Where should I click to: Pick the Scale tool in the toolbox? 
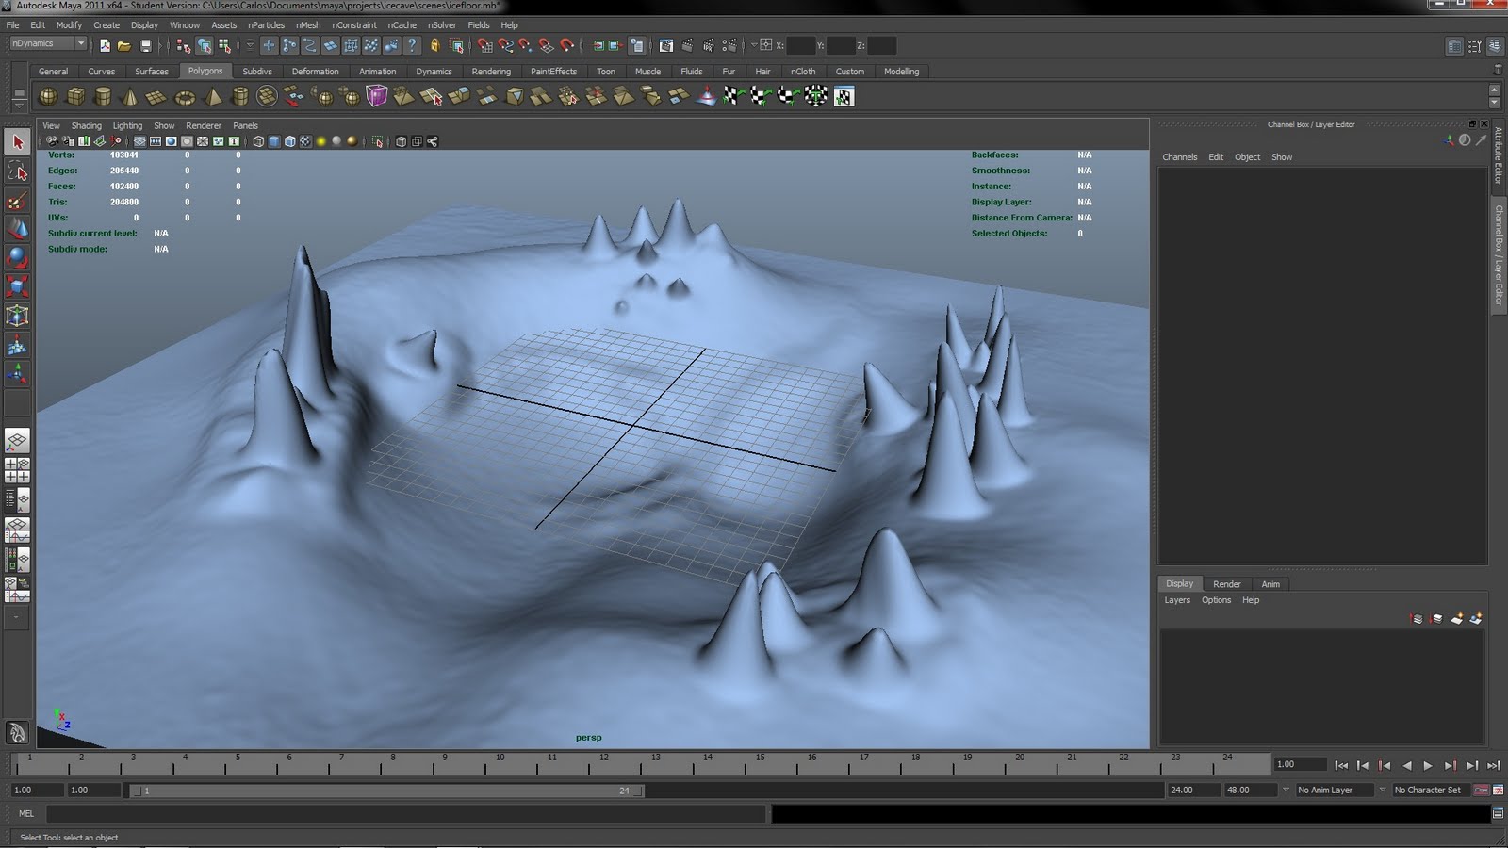[17, 286]
